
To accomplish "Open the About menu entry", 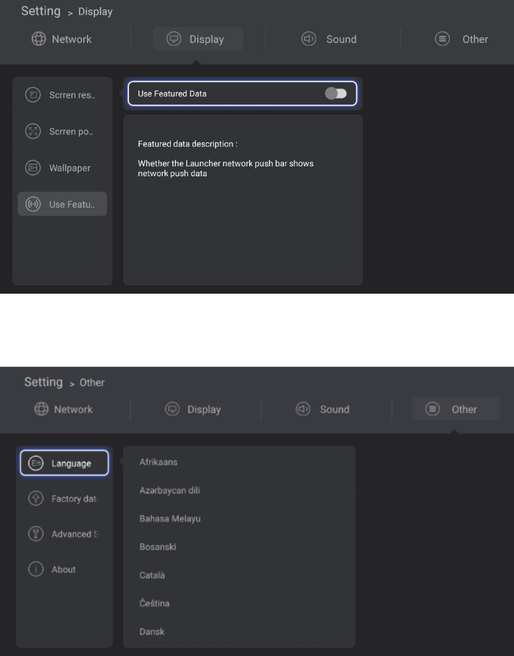I will (63, 569).
